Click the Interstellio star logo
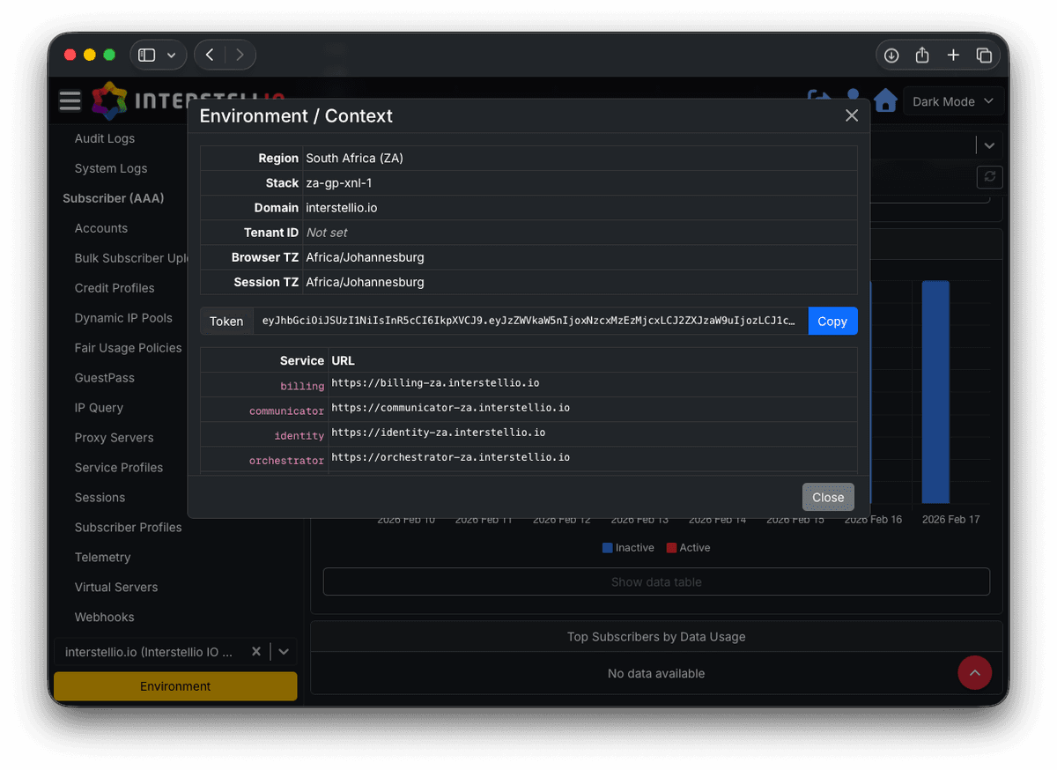This screenshot has width=1057, height=770. (109, 101)
